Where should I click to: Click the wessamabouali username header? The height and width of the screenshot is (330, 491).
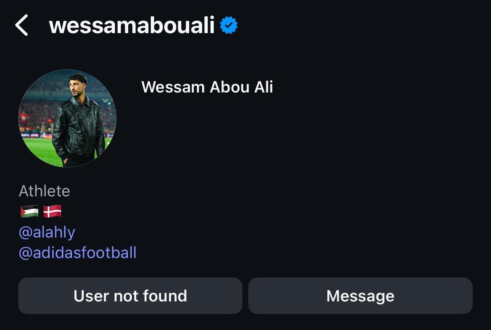tap(132, 26)
